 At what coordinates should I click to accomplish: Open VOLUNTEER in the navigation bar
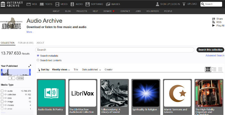click(152, 11)
